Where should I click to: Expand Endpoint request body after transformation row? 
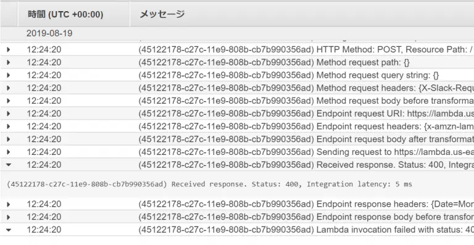point(9,139)
